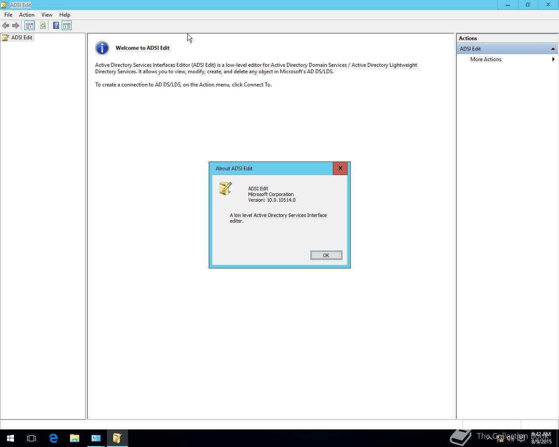Expand the More Actions submenu arrow
Screen dimensions: 559x447
[553, 59]
